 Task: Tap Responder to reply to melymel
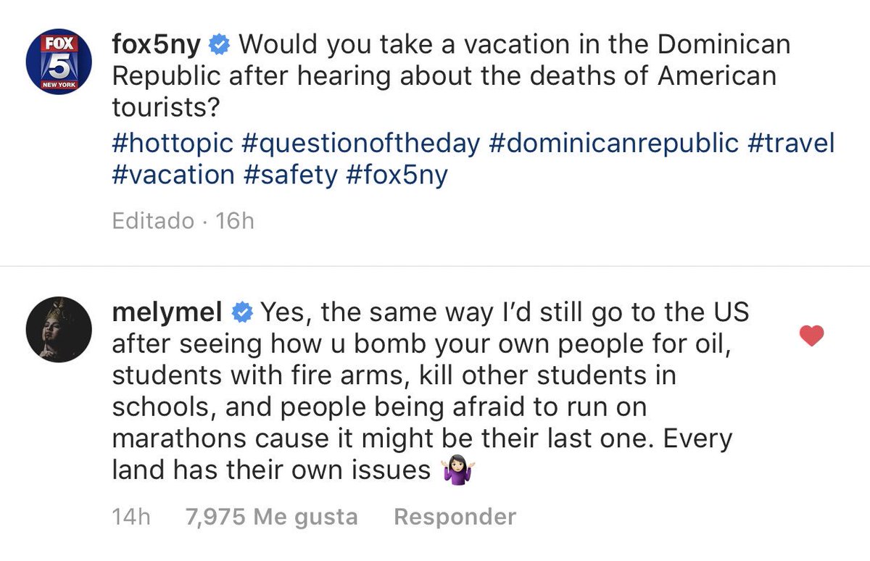(455, 517)
